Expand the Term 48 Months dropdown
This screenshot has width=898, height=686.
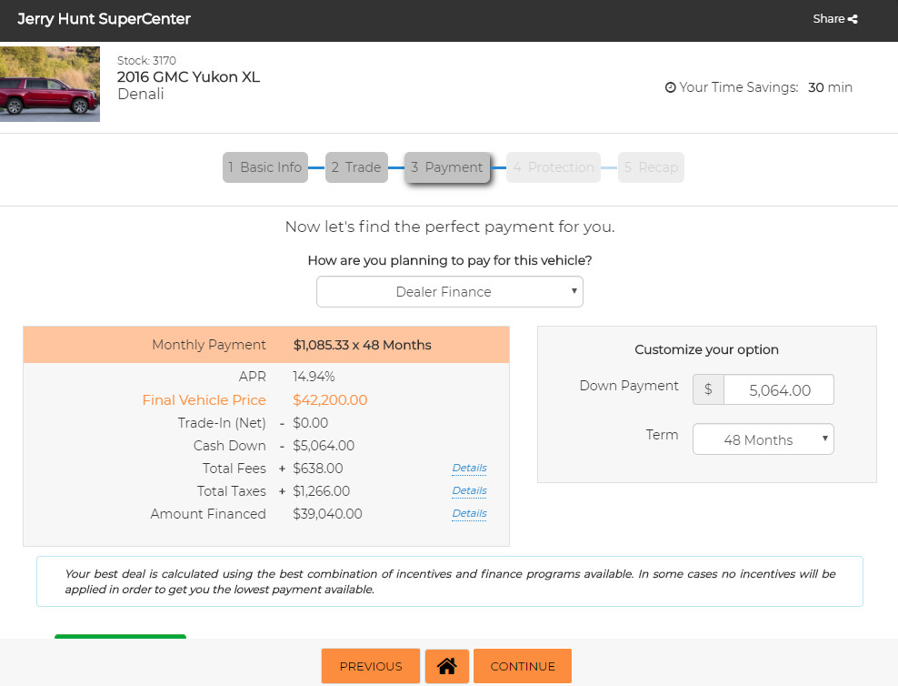pyautogui.click(x=763, y=439)
